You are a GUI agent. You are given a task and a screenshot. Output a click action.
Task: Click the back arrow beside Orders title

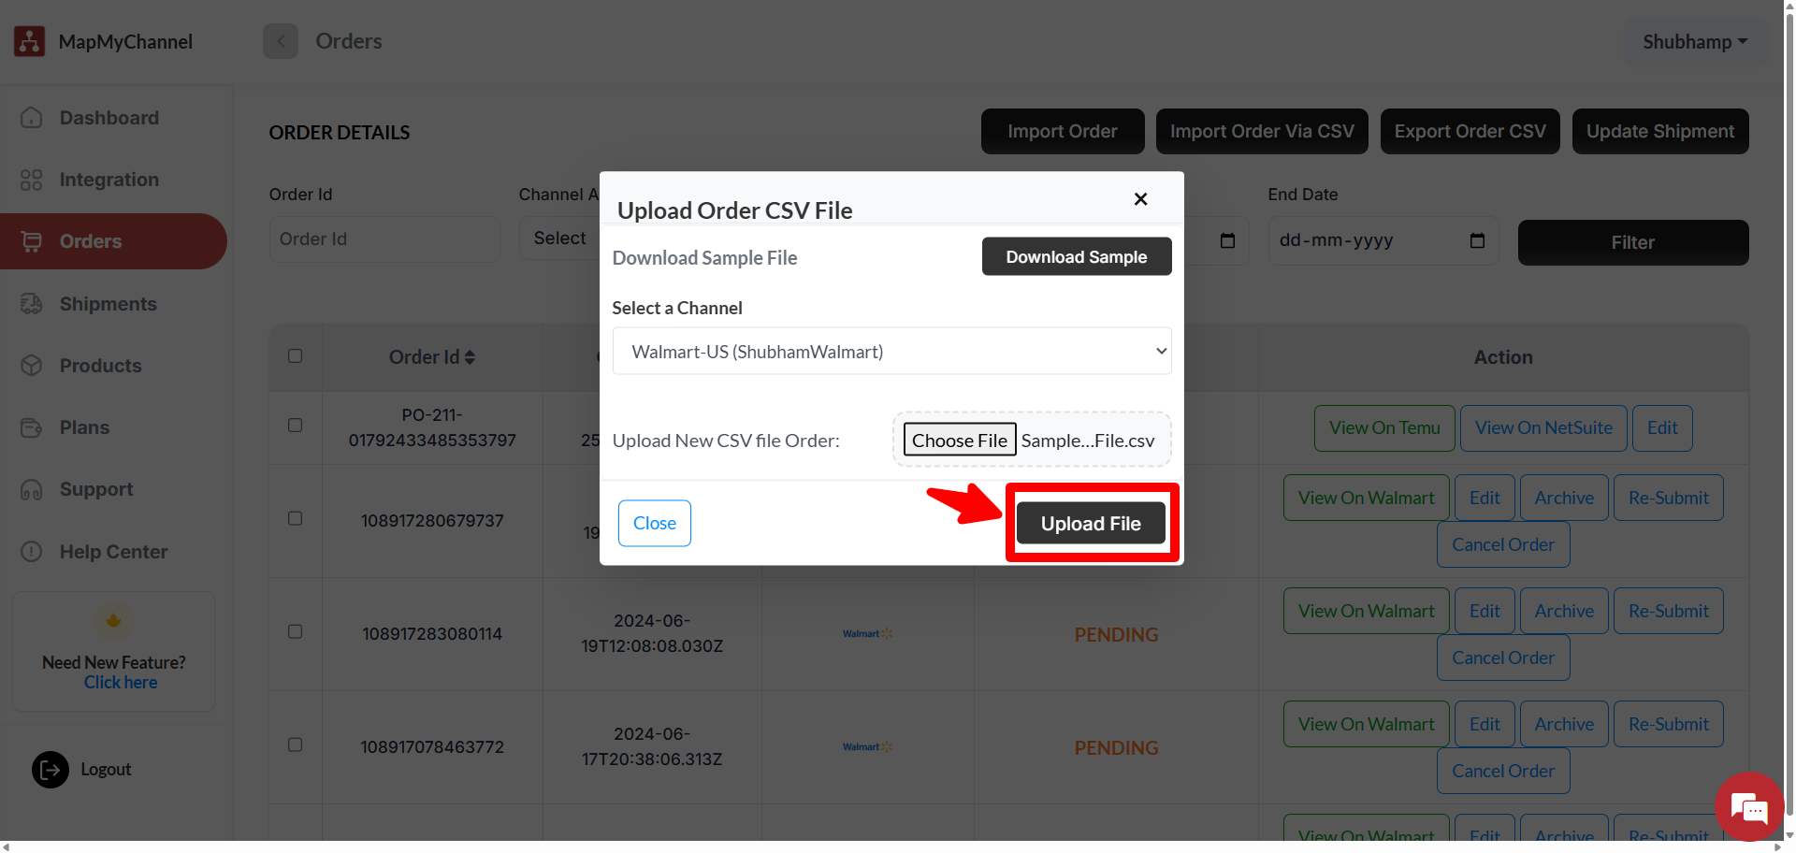pos(281,41)
